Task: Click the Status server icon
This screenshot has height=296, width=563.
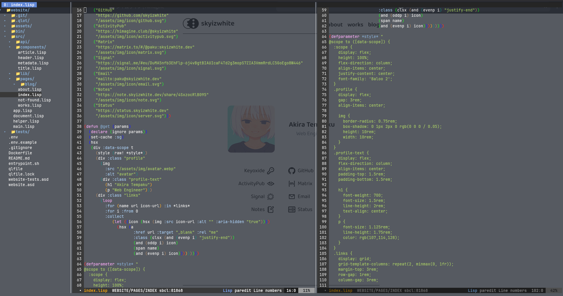Action: coord(292,210)
